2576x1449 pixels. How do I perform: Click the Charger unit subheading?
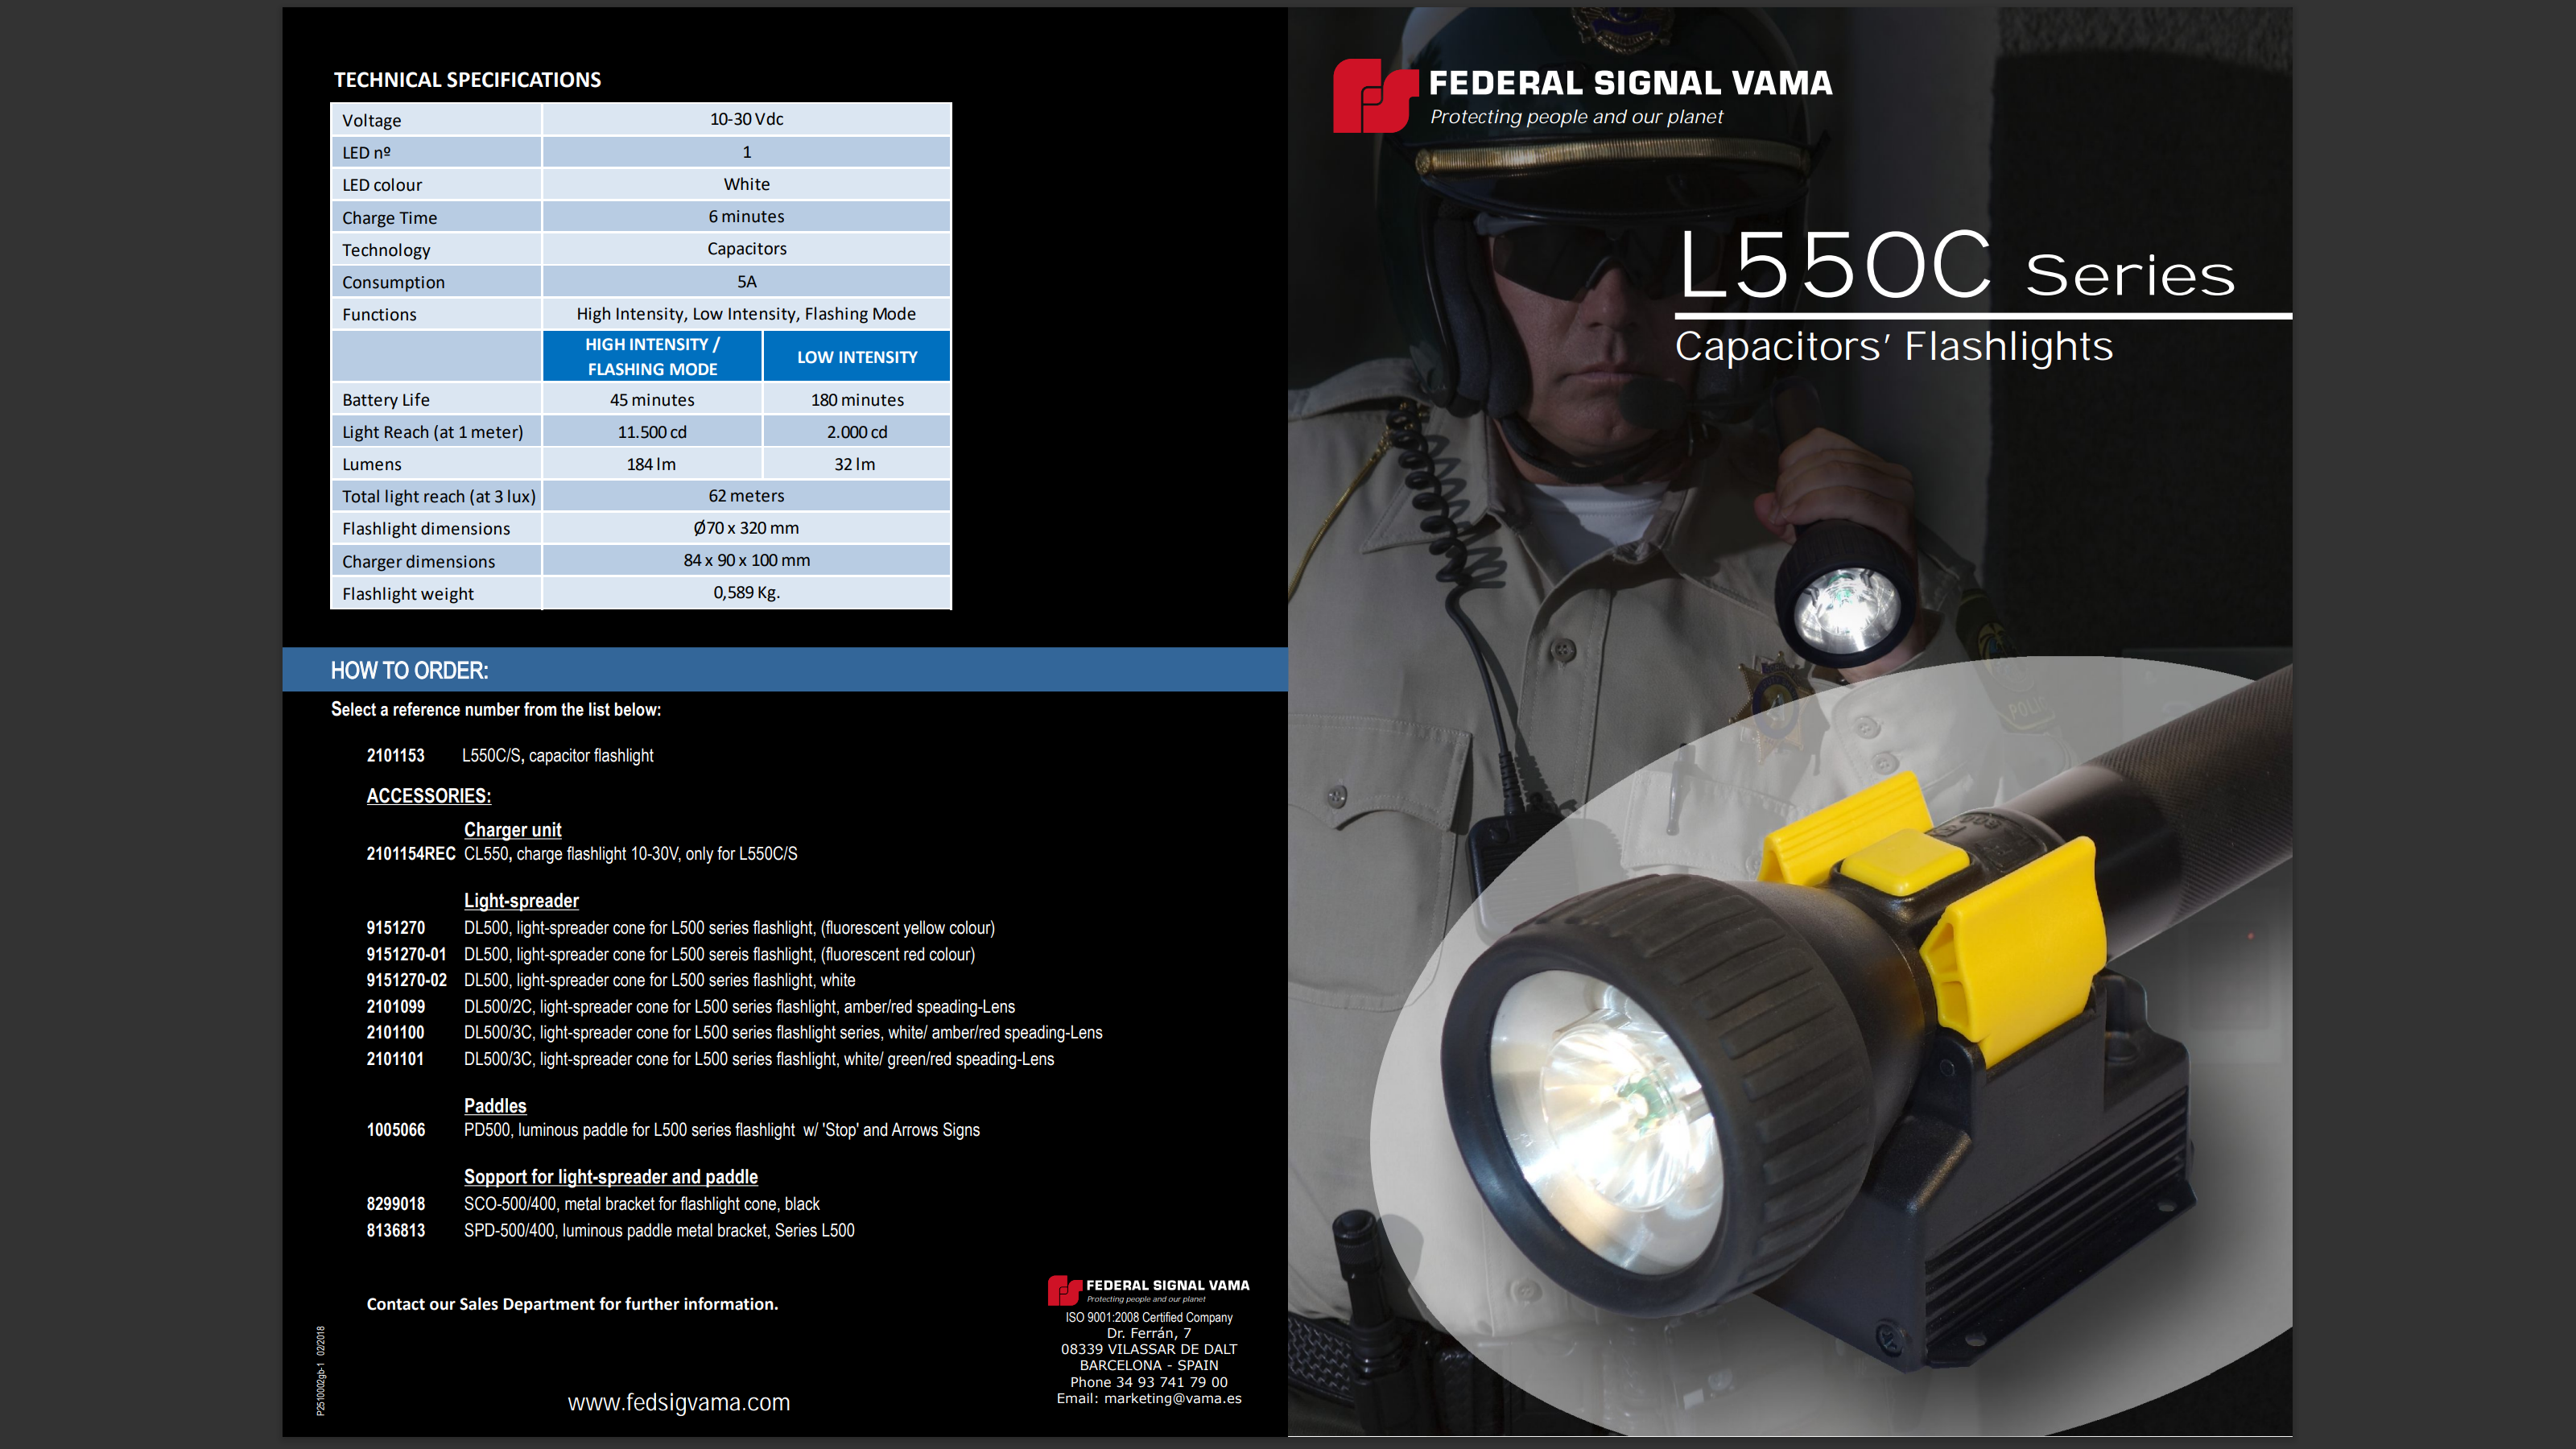[512, 829]
